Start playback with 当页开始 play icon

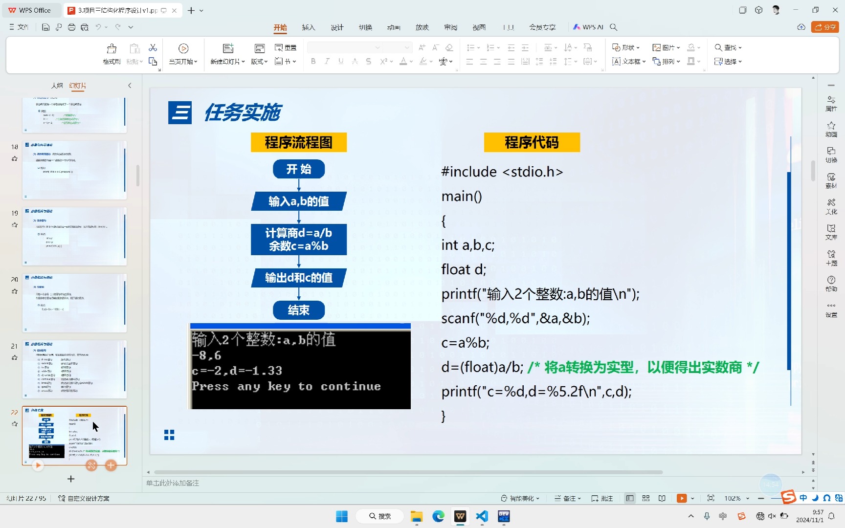point(183,49)
